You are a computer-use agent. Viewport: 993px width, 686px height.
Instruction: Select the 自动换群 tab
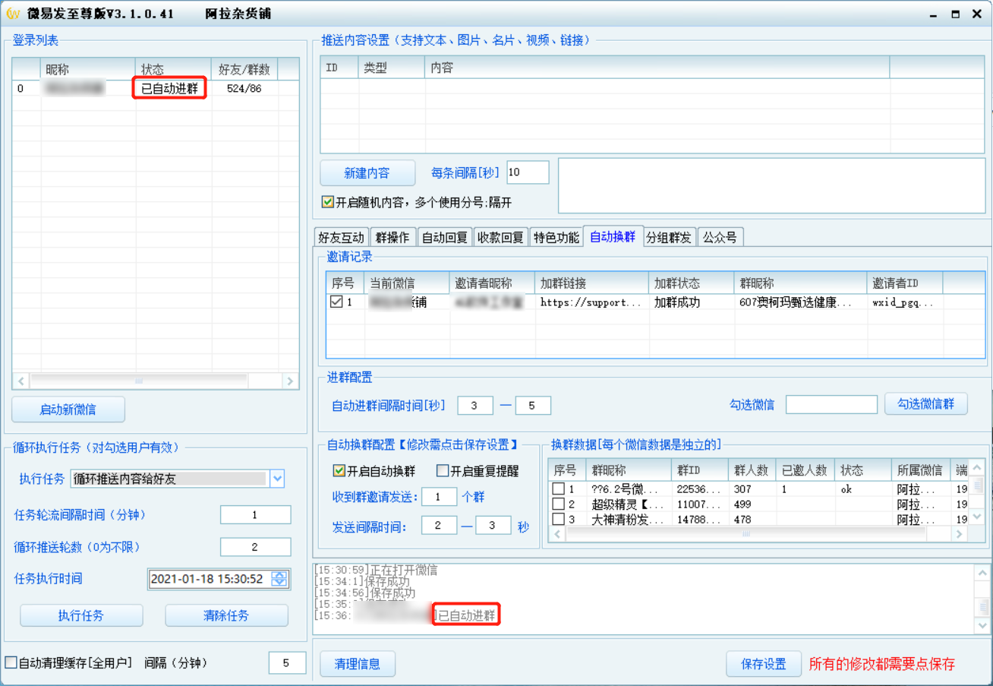613,236
